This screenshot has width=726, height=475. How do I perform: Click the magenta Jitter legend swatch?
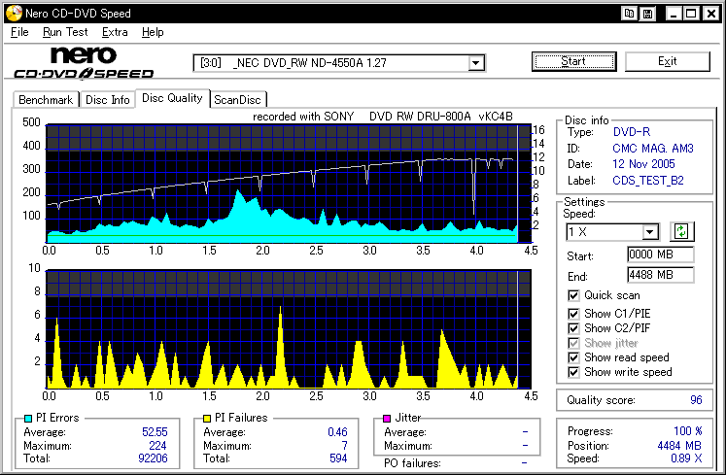tap(387, 419)
